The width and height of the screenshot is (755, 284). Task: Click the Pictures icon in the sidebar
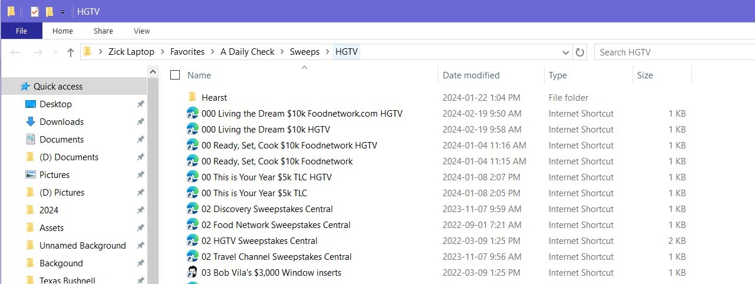coord(31,174)
